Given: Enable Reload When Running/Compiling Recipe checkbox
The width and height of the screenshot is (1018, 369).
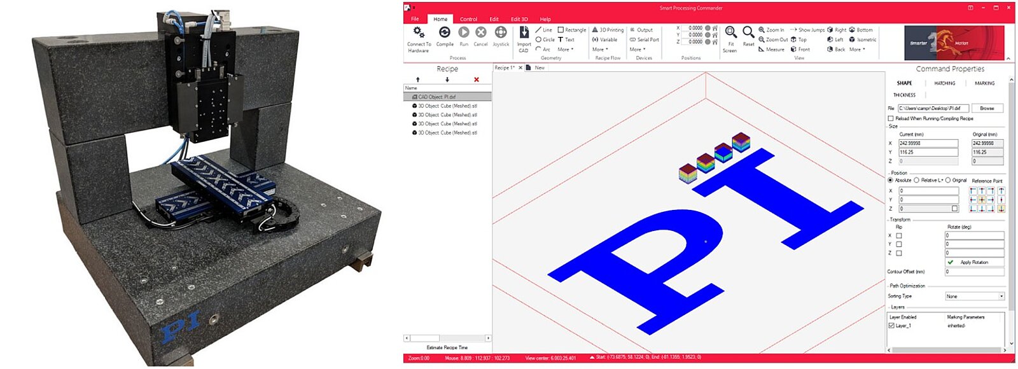Looking at the screenshot, I should 891,118.
